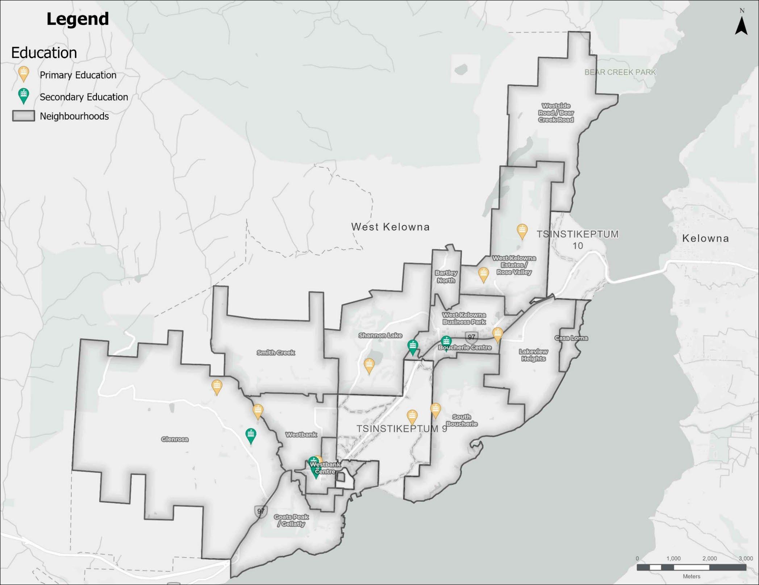Click the Smith Creek neighbourhood label

(276, 353)
